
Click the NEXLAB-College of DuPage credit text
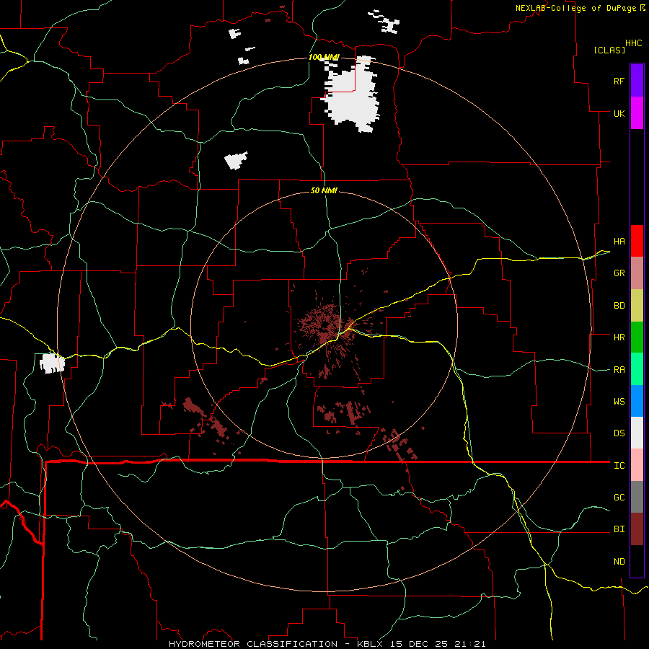click(577, 8)
